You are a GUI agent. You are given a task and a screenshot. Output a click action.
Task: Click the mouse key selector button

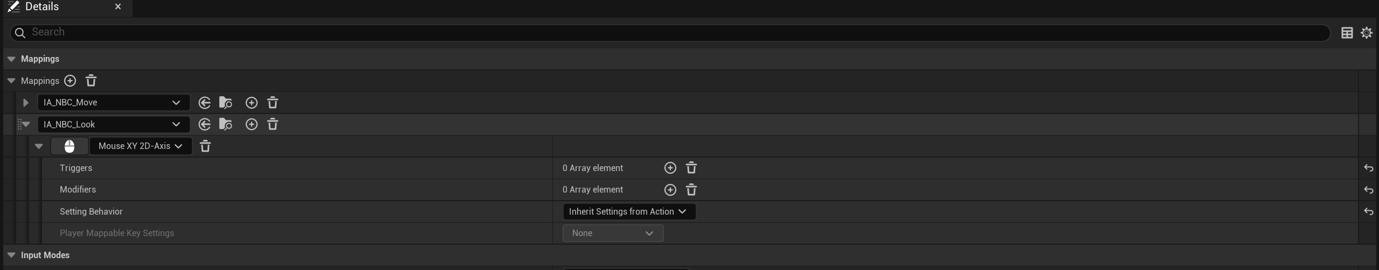pyautogui.click(x=70, y=146)
